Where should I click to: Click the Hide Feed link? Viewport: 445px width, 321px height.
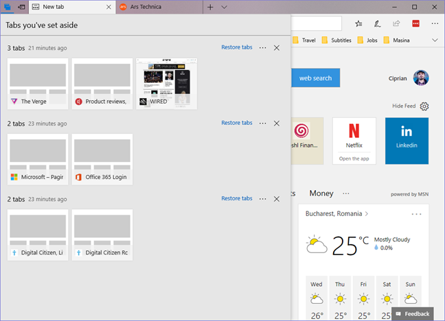404,106
